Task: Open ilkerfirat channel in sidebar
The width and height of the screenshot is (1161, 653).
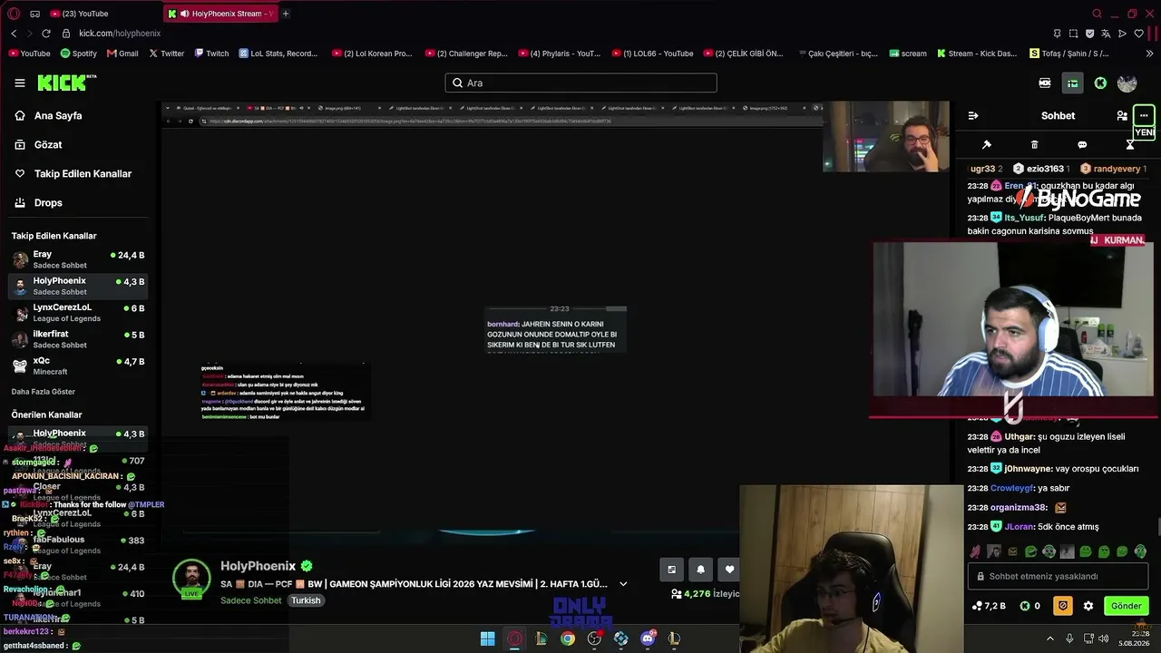Action: click(78, 339)
